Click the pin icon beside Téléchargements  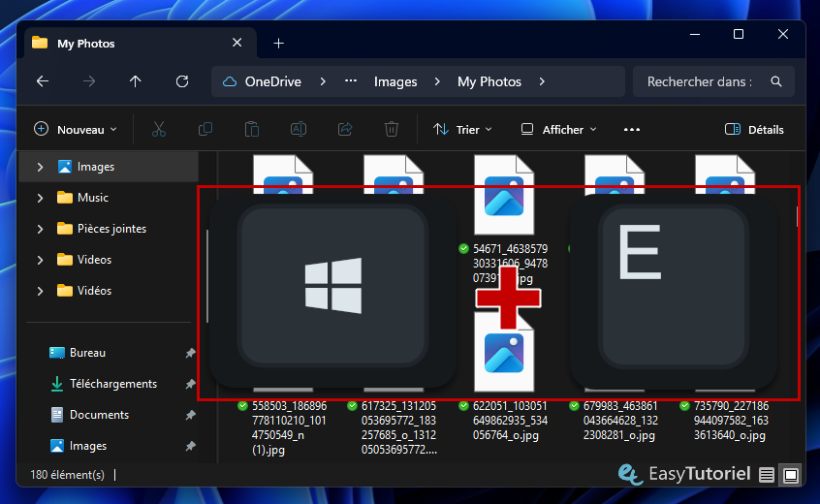coord(190,384)
